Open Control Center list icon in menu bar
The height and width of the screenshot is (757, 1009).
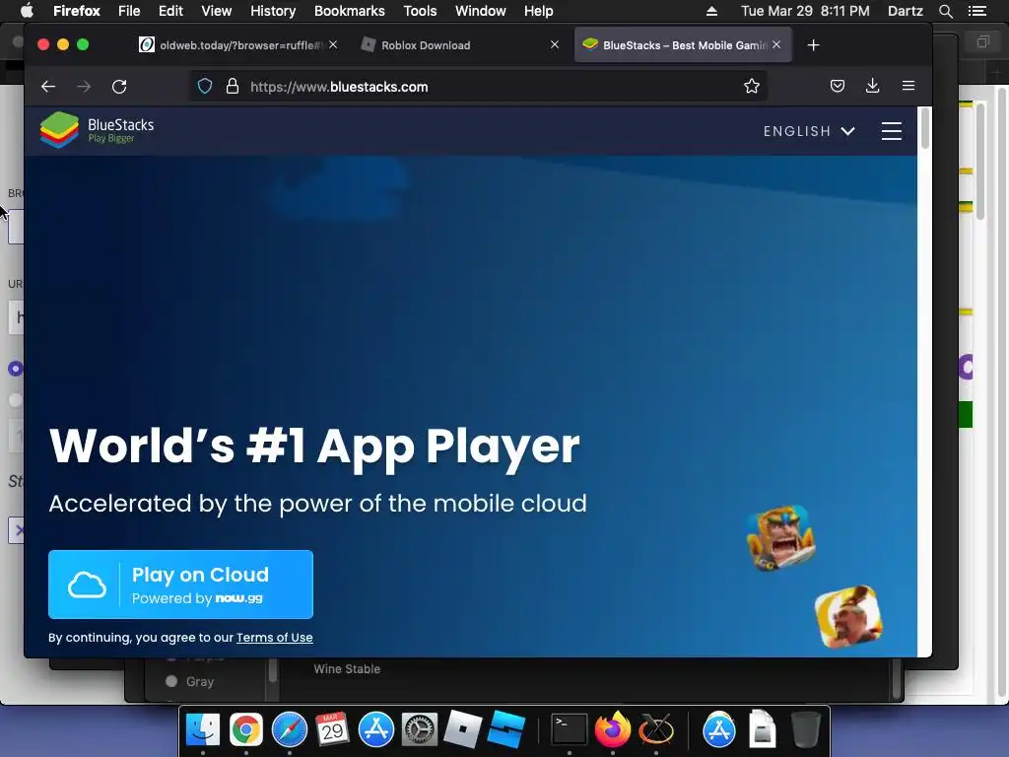[976, 11]
